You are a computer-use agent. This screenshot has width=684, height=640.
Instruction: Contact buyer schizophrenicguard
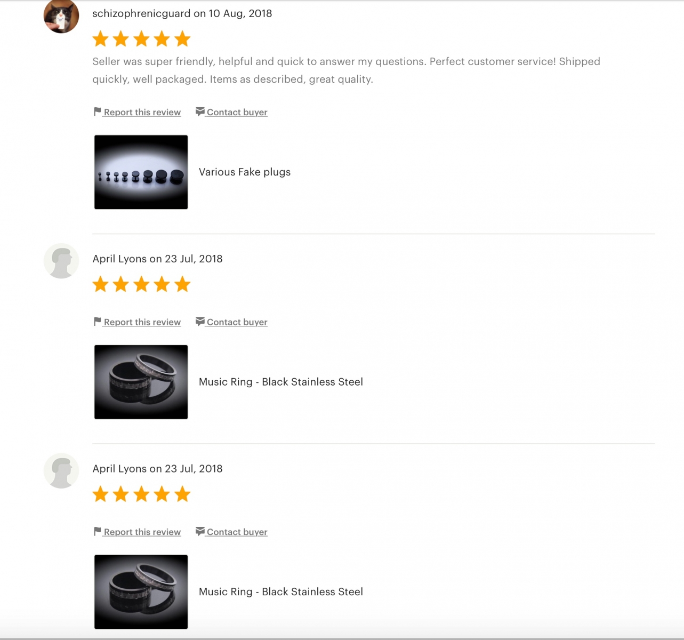[237, 112]
